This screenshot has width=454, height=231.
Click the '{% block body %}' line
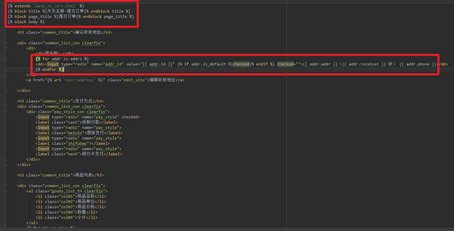[26, 22]
